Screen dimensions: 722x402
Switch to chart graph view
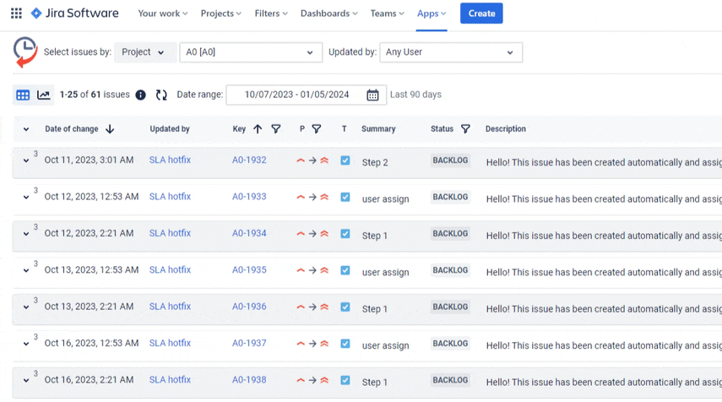pyautogui.click(x=43, y=95)
